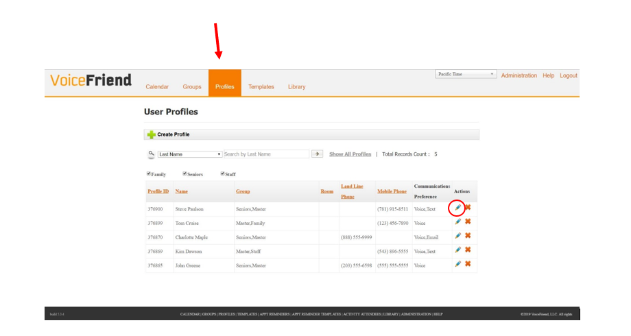Click the name John Greene
This screenshot has height=336, width=631.
coord(187,265)
